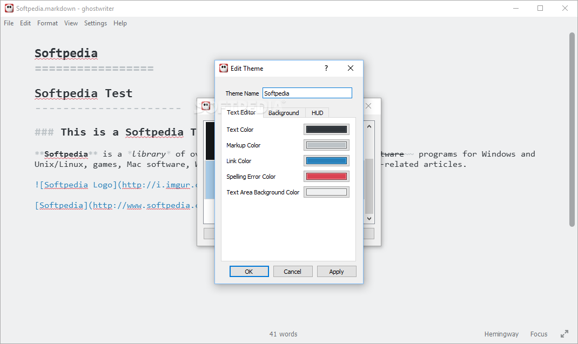This screenshot has width=578, height=344.
Task: Switch to the Text Editor tab
Action: [241, 112]
